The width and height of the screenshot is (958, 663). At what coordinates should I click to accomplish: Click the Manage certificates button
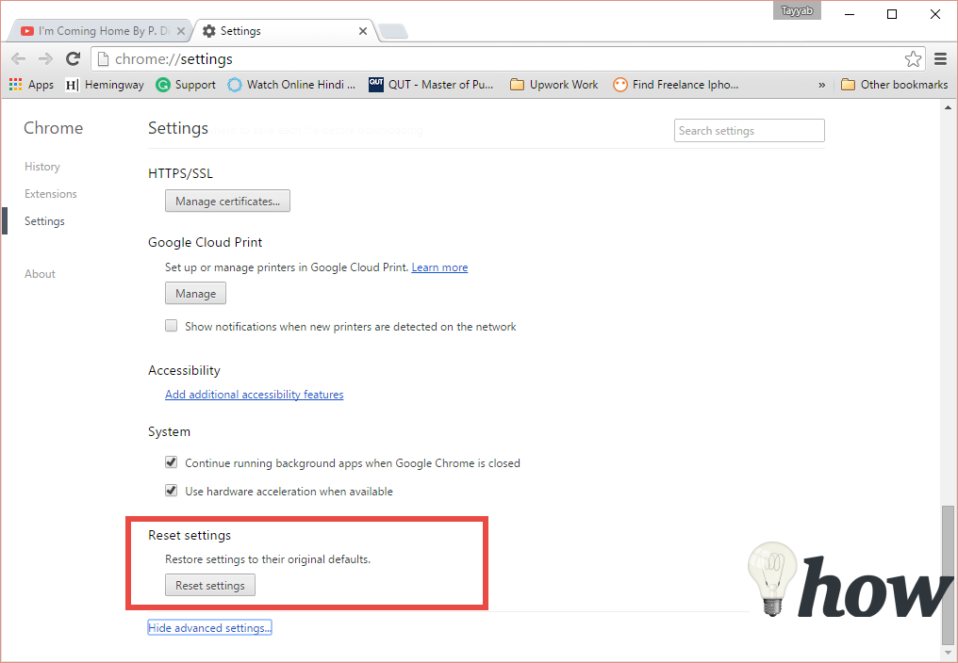[227, 201]
